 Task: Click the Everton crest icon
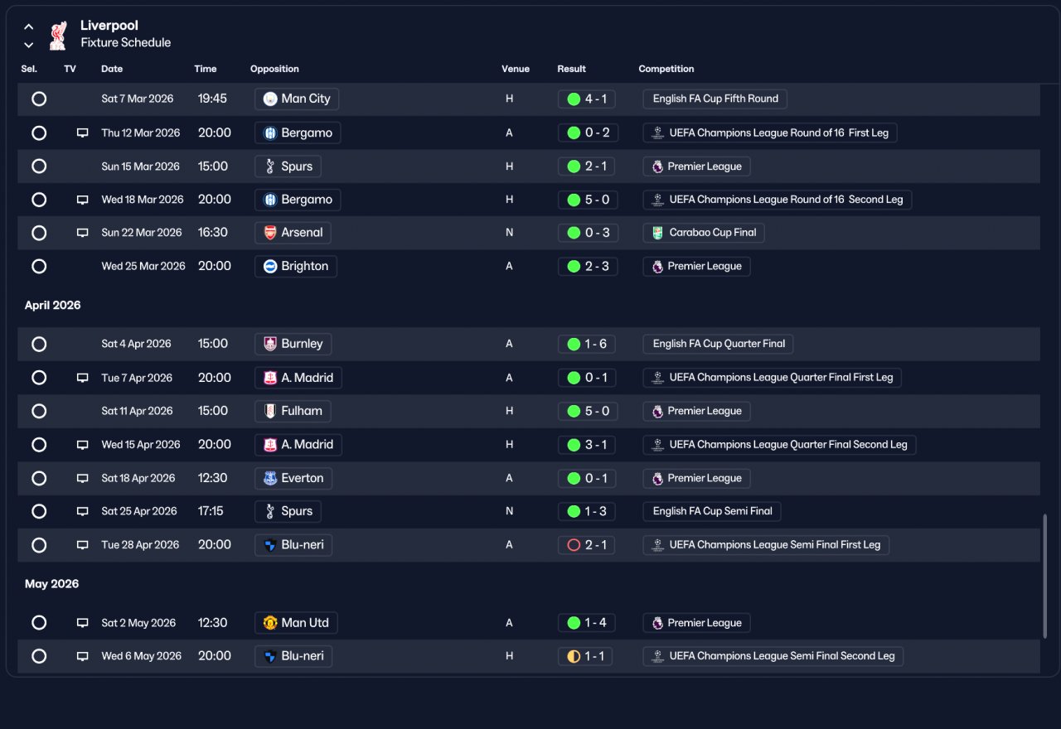[x=269, y=478]
